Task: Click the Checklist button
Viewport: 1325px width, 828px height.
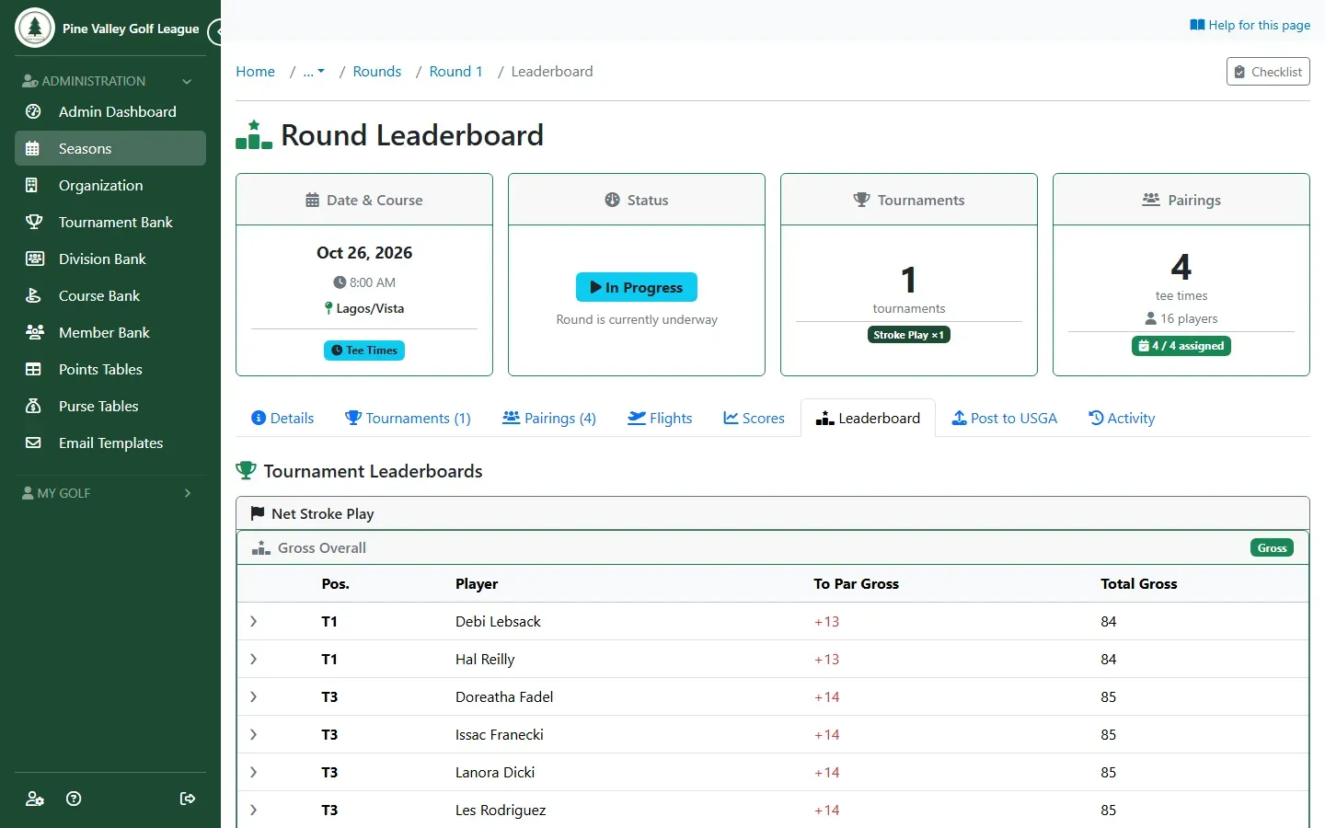Action: (1268, 72)
